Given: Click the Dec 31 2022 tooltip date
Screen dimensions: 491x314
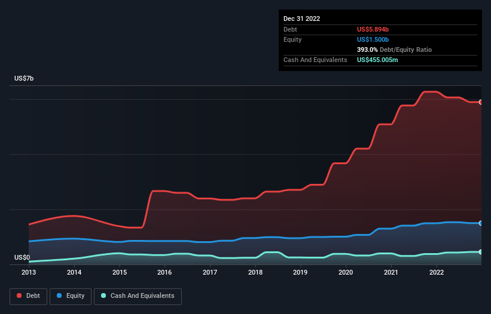Looking at the screenshot, I should tap(301, 19).
